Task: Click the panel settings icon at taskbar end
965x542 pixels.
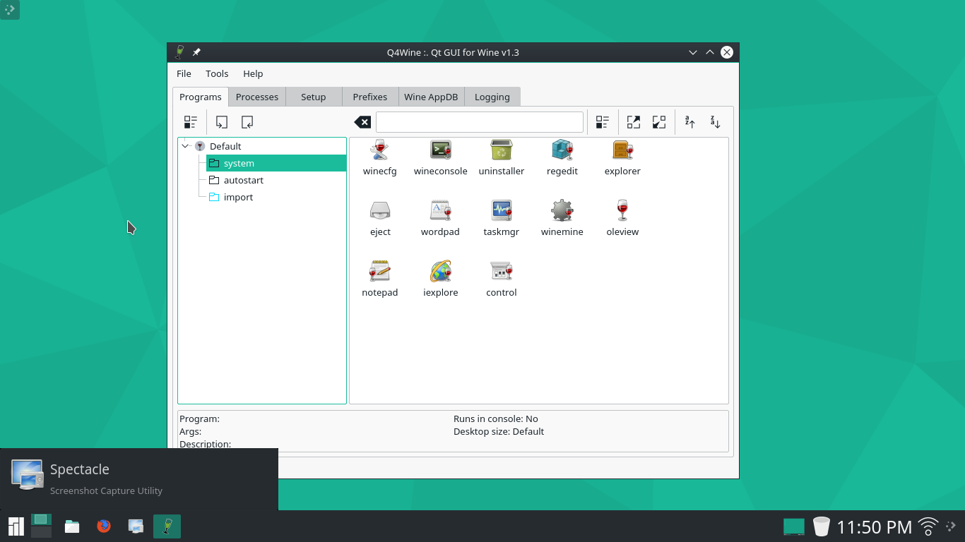Action: [x=952, y=526]
